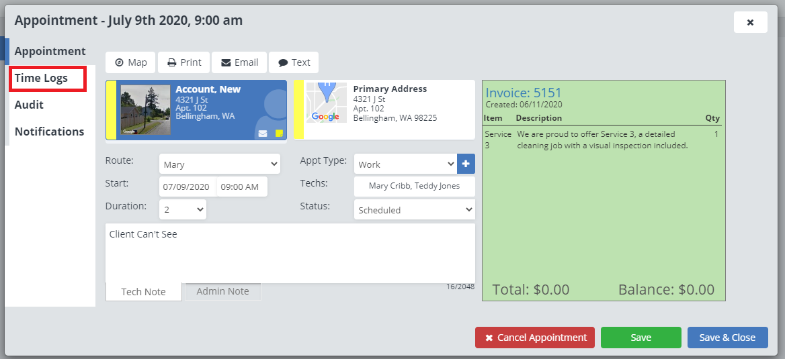Email the appointment details
This screenshot has width=785, height=359.
tap(239, 62)
